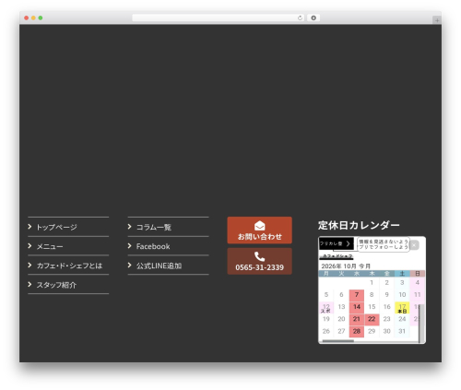461x390 pixels.
Task: Click the phone handset icon
Action: [260, 256]
